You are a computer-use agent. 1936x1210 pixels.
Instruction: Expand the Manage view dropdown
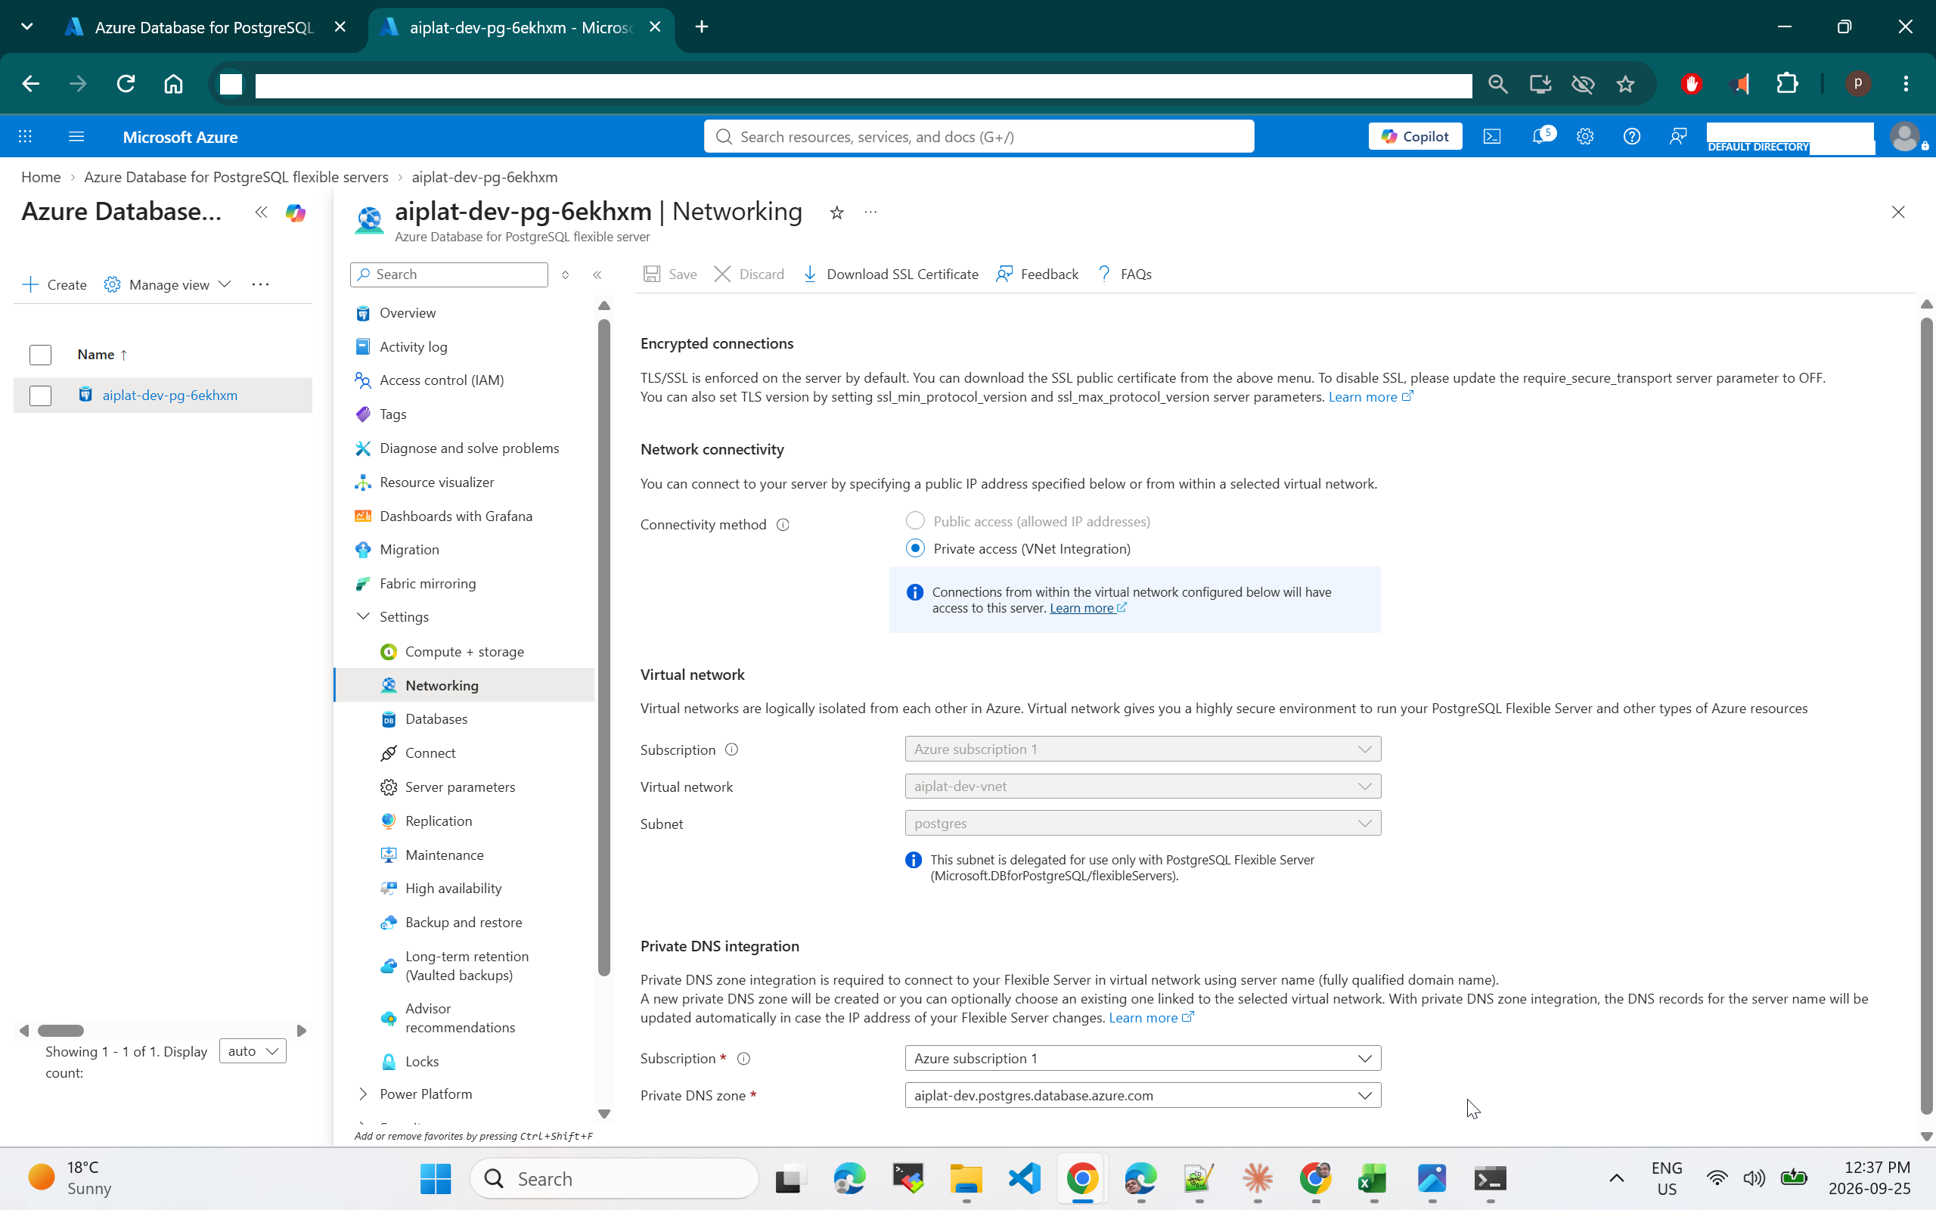click(168, 285)
